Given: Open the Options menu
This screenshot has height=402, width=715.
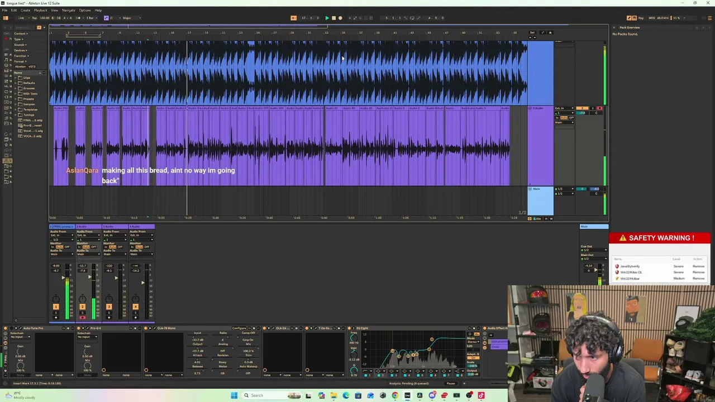Looking at the screenshot, I should [85, 10].
